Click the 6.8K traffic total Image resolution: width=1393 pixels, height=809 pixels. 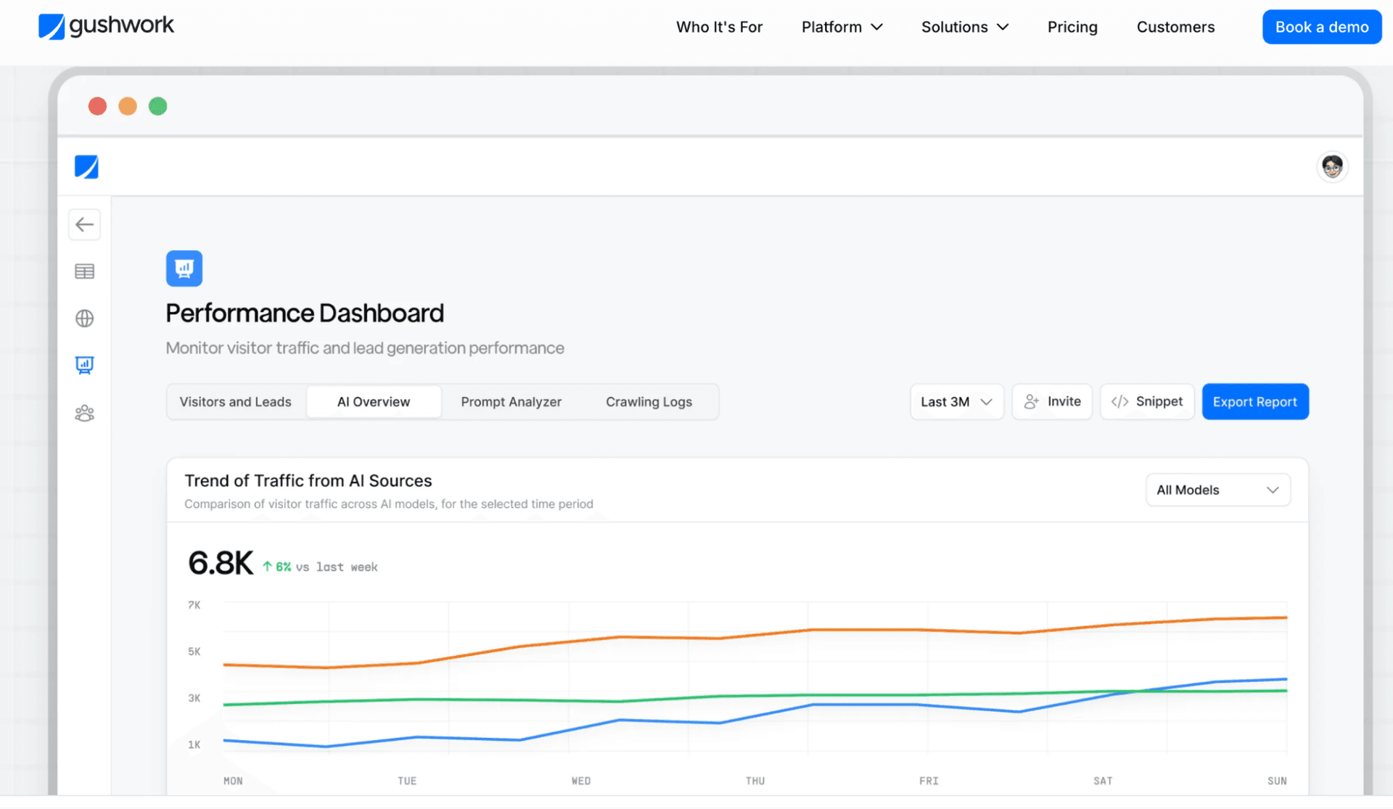pyautogui.click(x=221, y=563)
